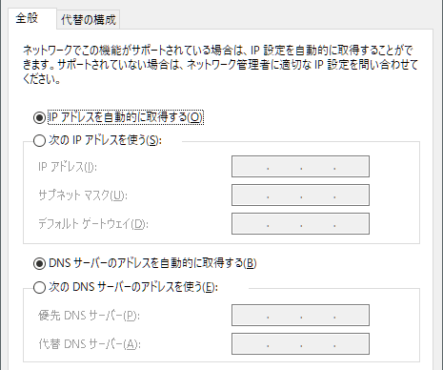Switch to the 代替の構成 tab

pyautogui.click(x=89, y=20)
